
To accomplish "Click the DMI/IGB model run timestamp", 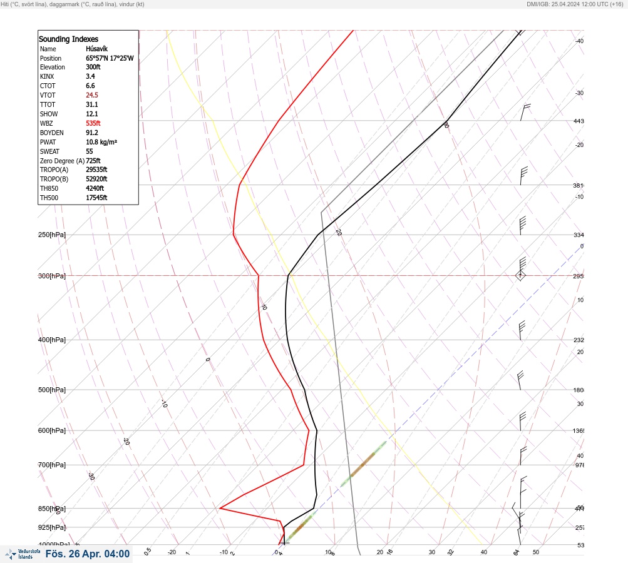I will [x=575, y=4].
